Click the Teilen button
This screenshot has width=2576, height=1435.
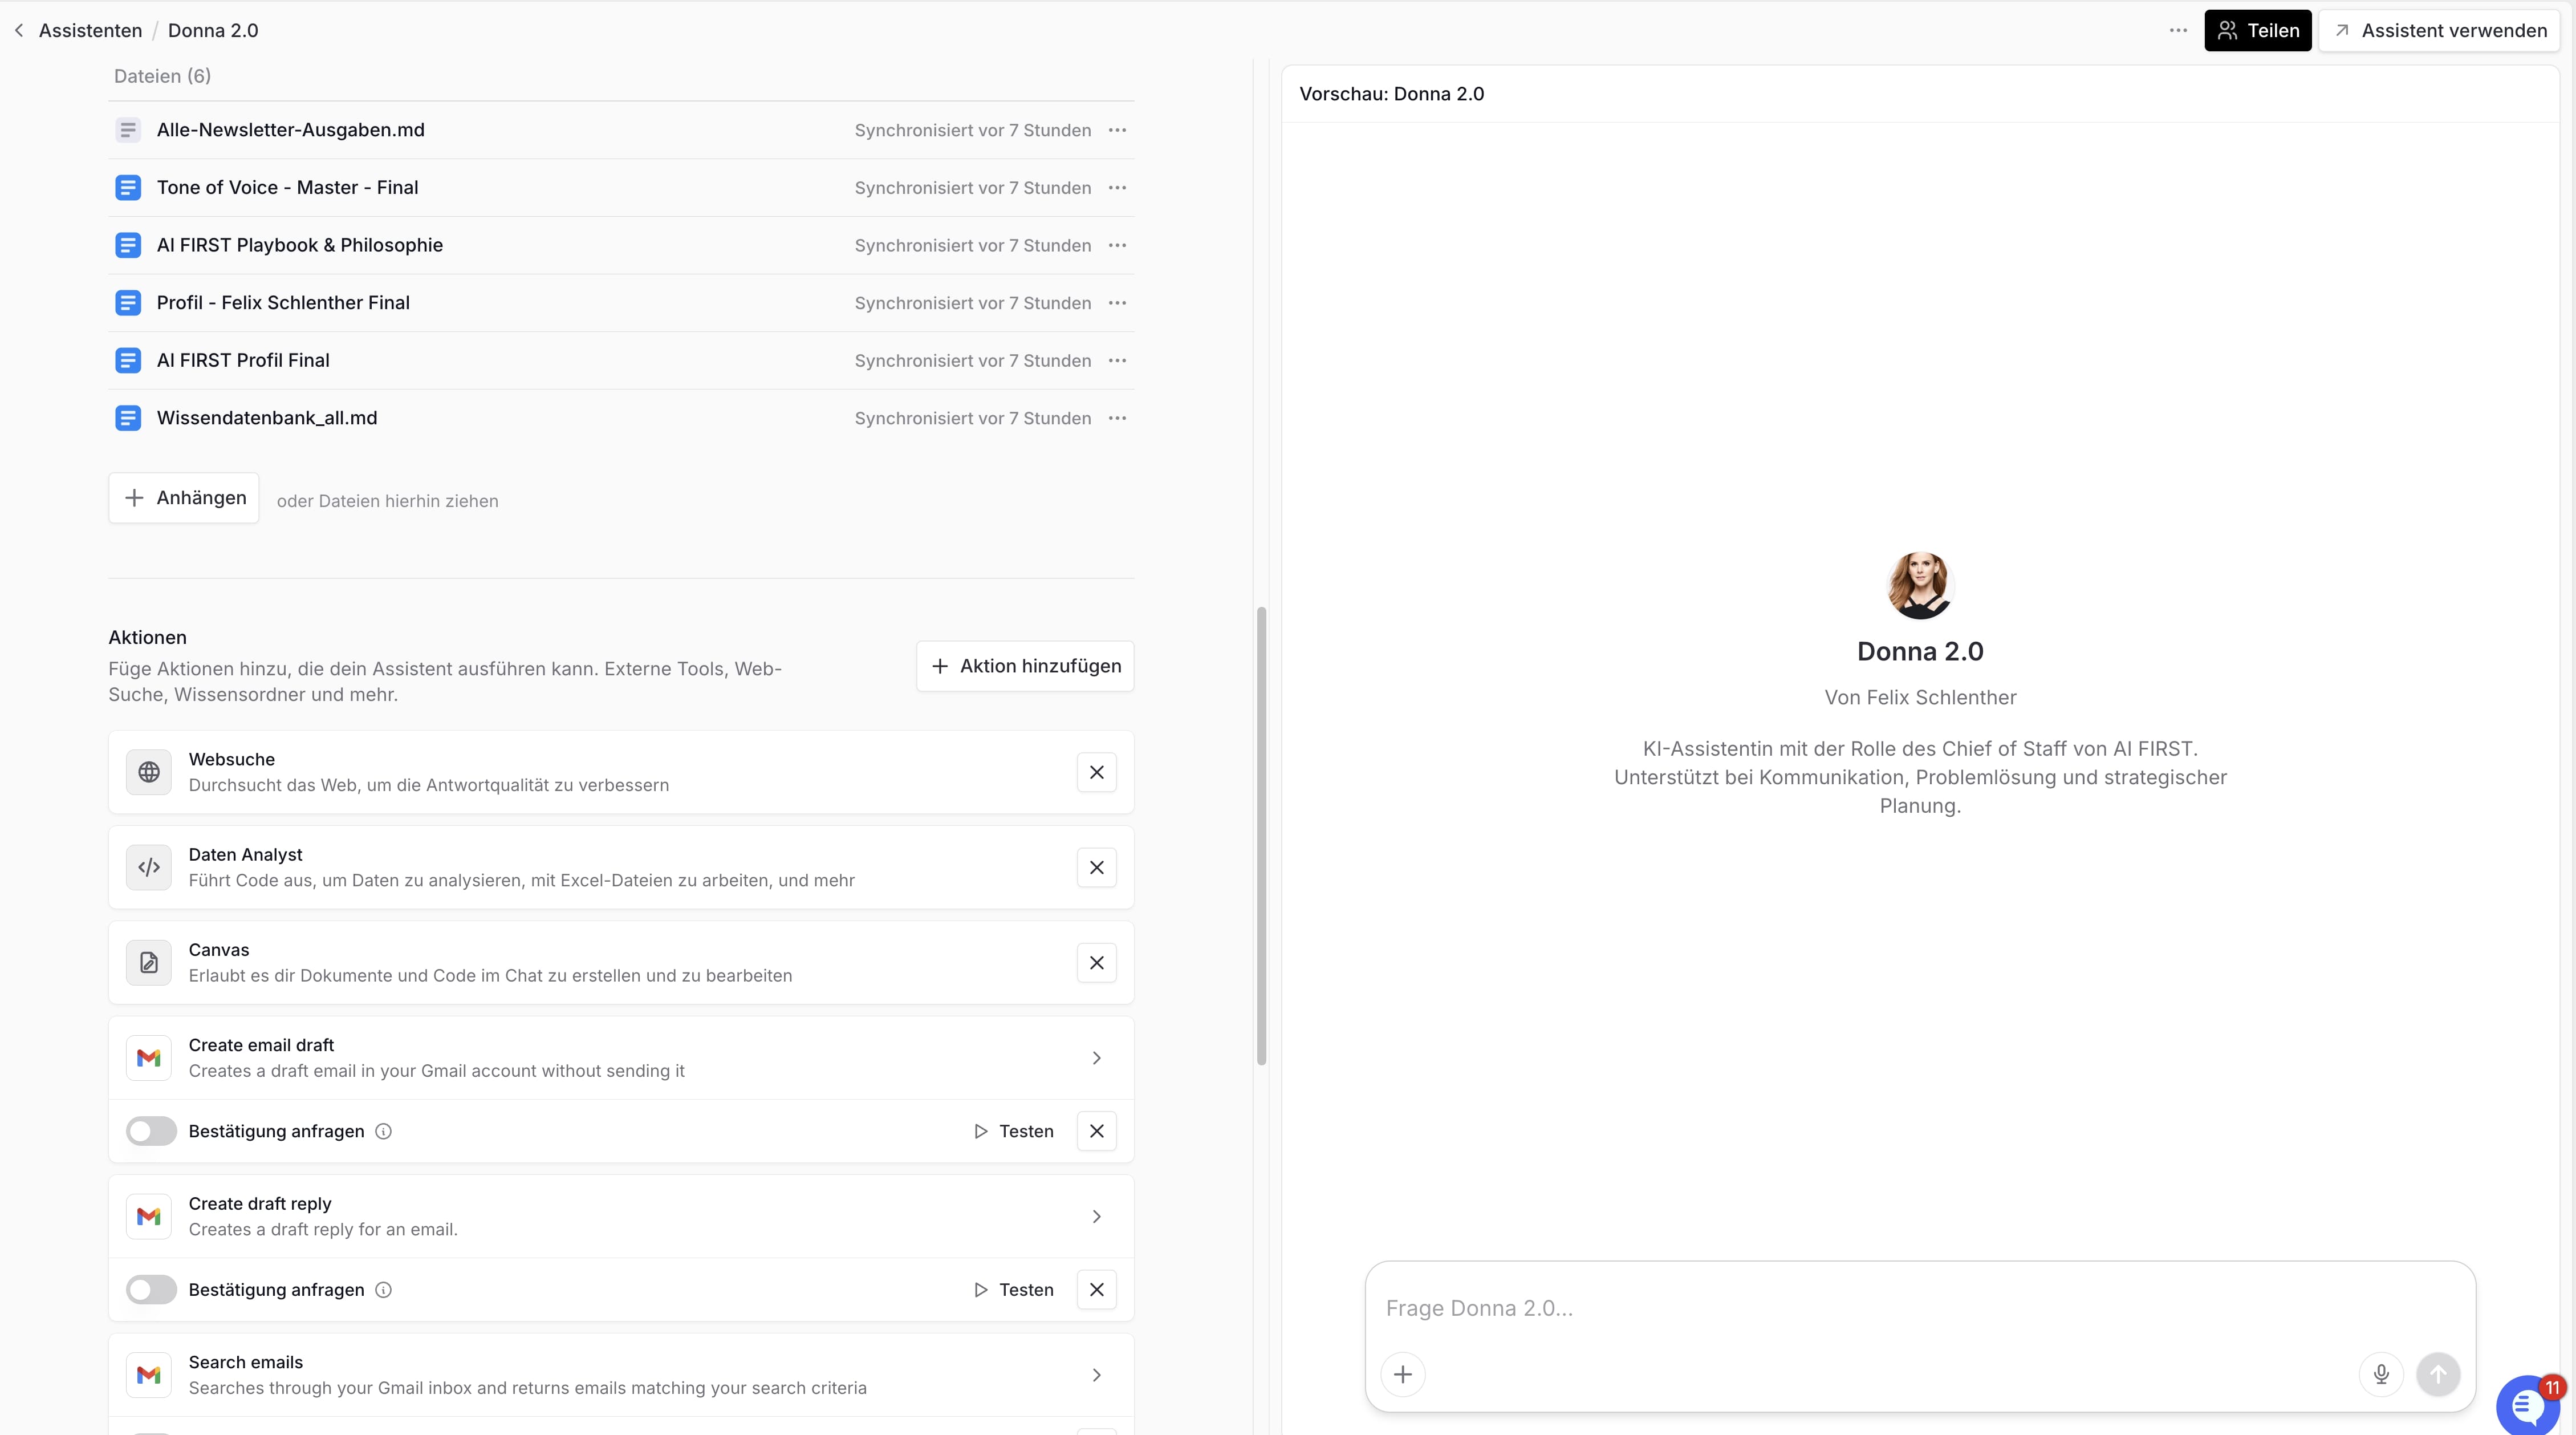2257,30
